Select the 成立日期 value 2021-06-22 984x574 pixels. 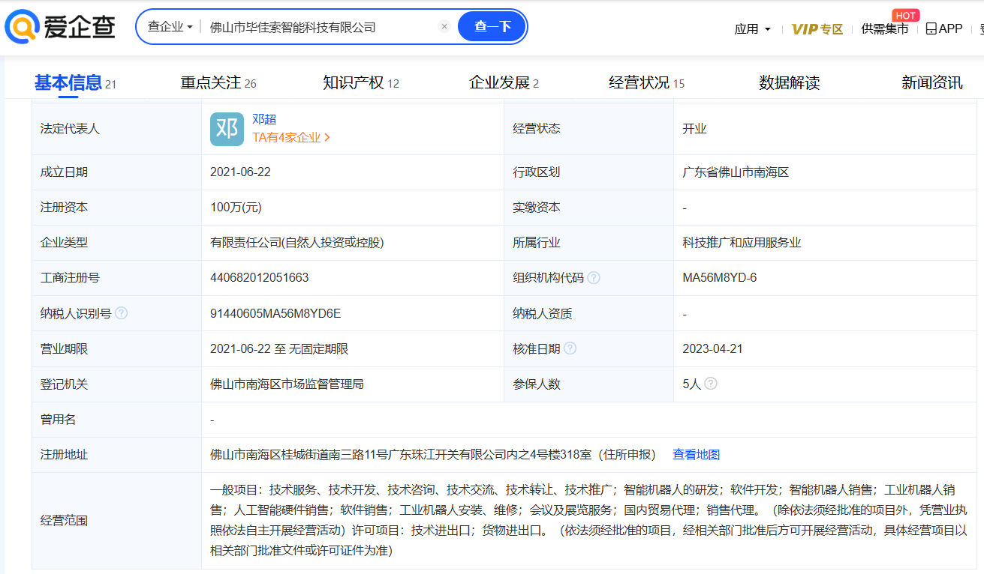[x=240, y=172]
